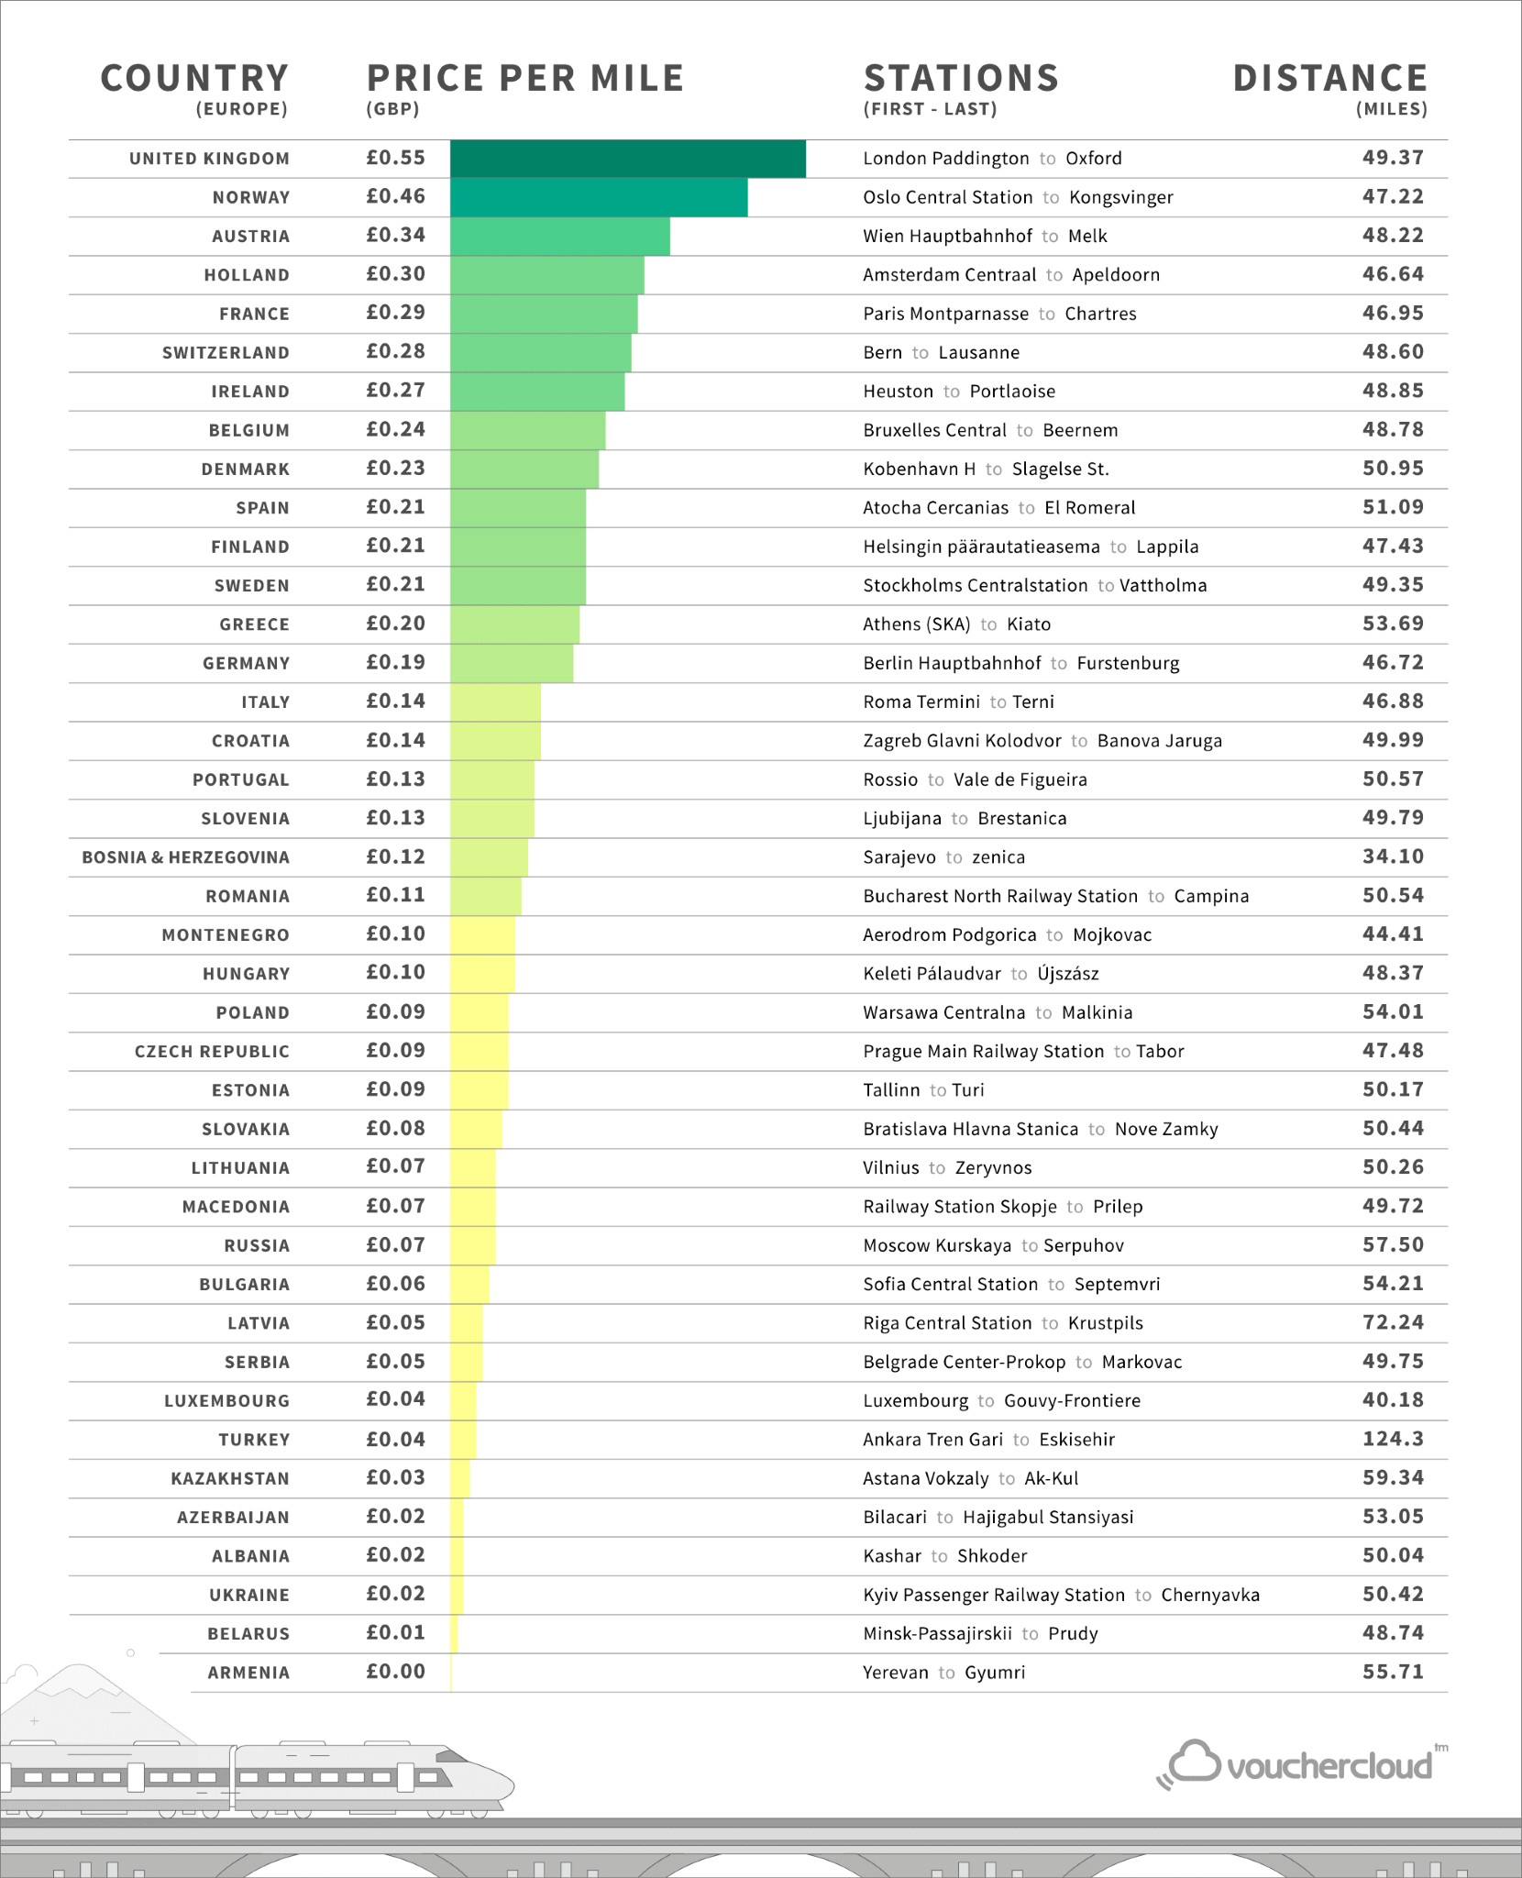This screenshot has height=1878, width=1522.
Task: Click the yellow Montenegro price bar
Action: 482,935
